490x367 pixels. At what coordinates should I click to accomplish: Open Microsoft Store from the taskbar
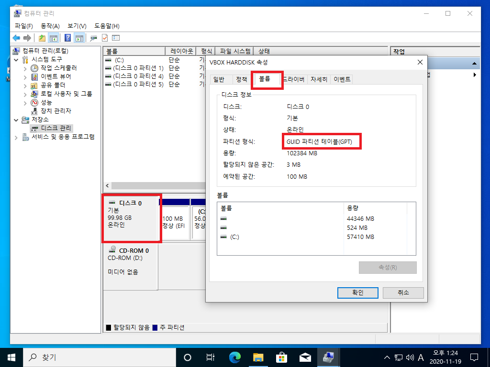click(282, 357)
